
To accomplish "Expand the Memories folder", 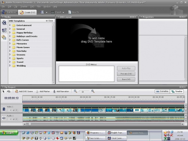I will click(x=10, y=44).
